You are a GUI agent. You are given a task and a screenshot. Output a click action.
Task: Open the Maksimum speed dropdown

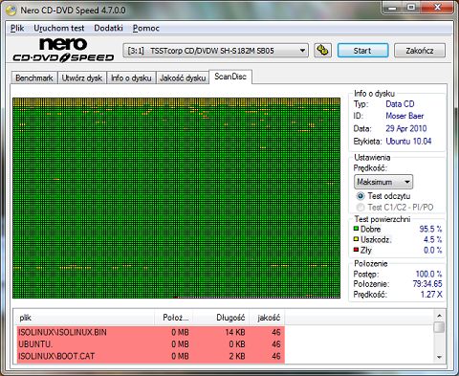coord(383,182)
